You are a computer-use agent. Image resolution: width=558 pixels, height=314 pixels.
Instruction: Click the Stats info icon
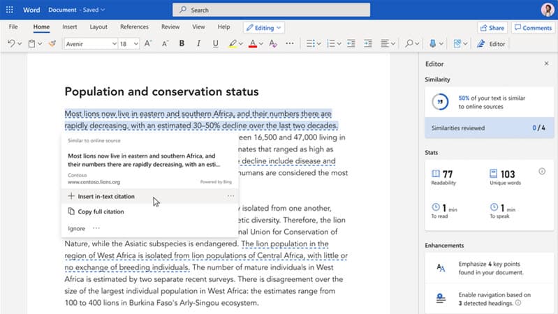coord(542,172)
